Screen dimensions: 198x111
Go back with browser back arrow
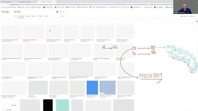(2, 5)
